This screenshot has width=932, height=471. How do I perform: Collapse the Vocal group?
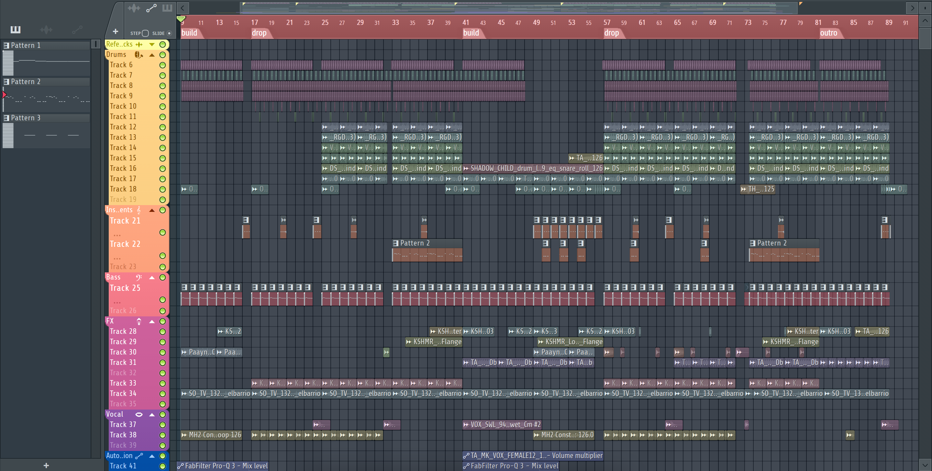pos(152,415)
